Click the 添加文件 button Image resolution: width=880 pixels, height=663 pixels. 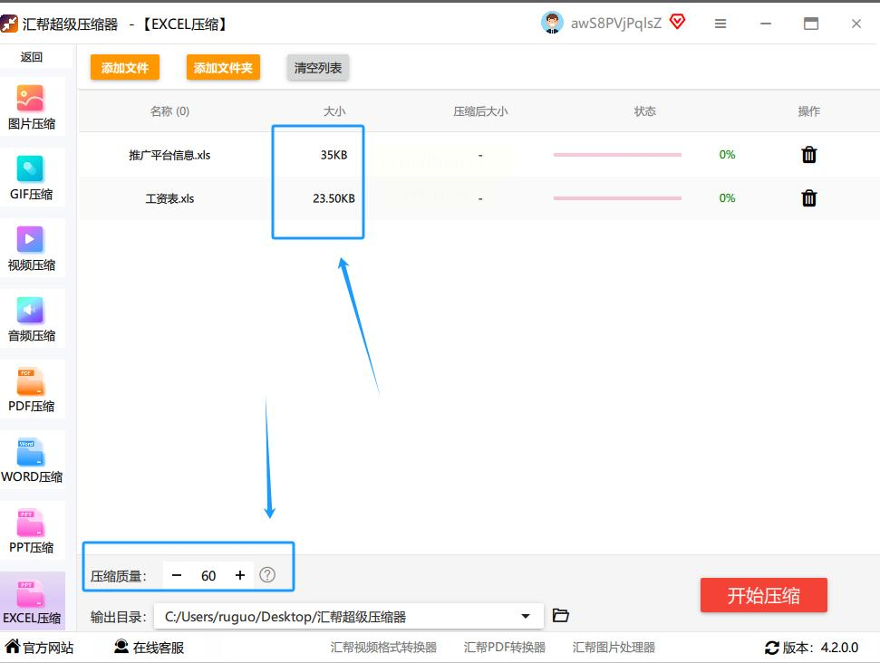tap(125, 68)
